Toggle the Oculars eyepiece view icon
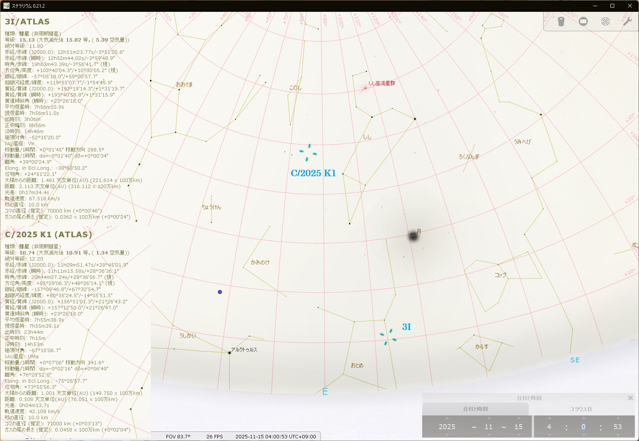The image size is (639, 441). 561,22
